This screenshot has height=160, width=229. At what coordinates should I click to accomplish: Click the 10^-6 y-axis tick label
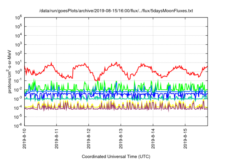click(x=18, y=126)
